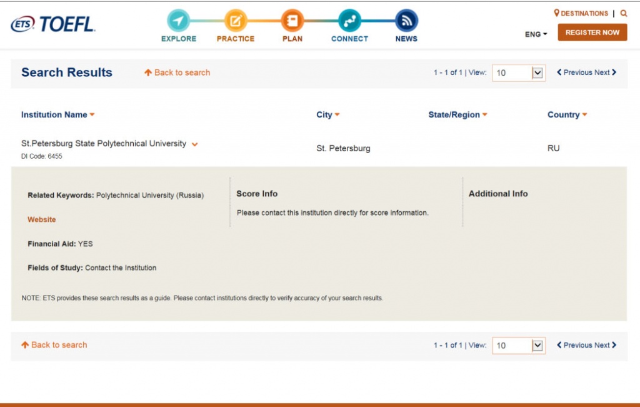Click the bottom Next link
Image resolution: width=640 pixels, height=407 pixels.
(x=605, y=345)
